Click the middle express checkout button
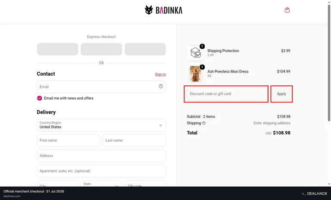Screen dimensions: 331x200 pos(101,49)
